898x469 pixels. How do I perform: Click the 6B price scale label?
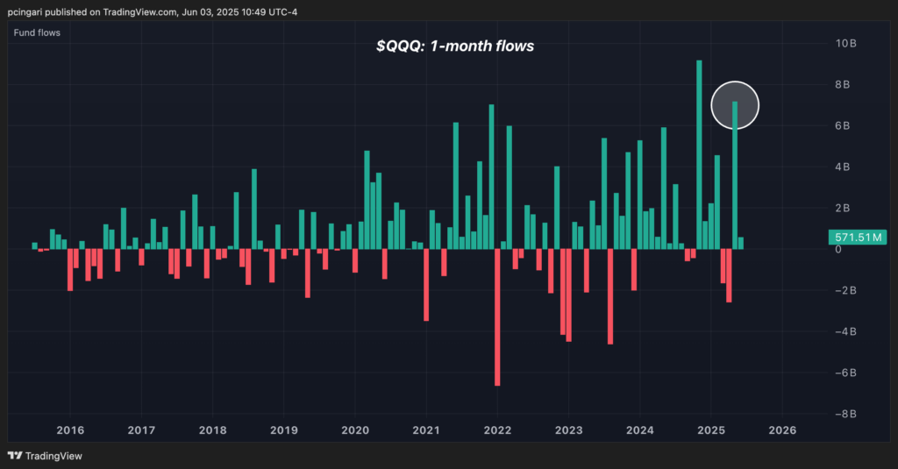click(x=843, y=126)
